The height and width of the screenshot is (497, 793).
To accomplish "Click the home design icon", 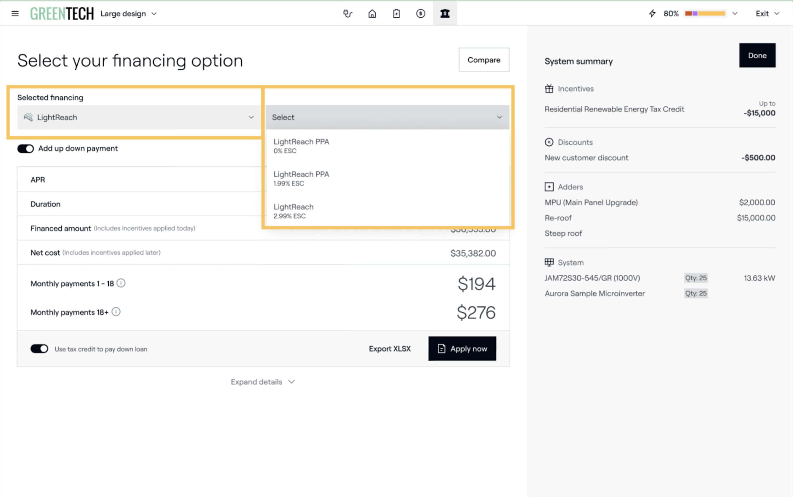I will (372, 14).
